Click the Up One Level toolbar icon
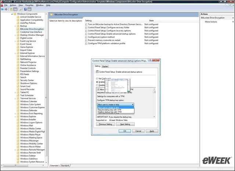 pos(11,9)
